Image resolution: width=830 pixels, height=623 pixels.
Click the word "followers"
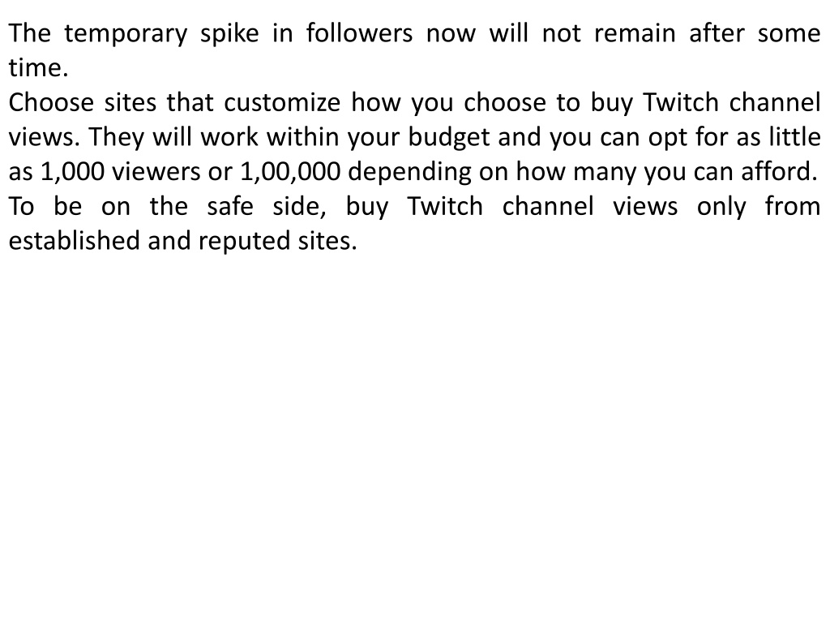pos(359,32)
